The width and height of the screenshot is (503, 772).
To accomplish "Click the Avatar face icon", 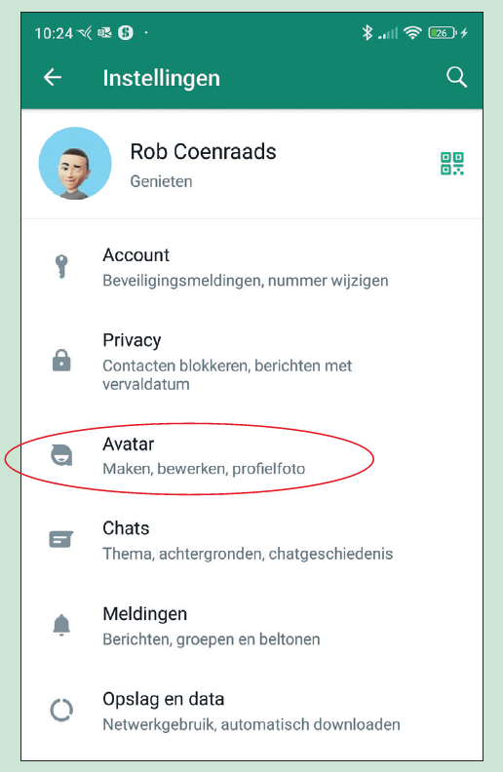I will pos(62,455).
